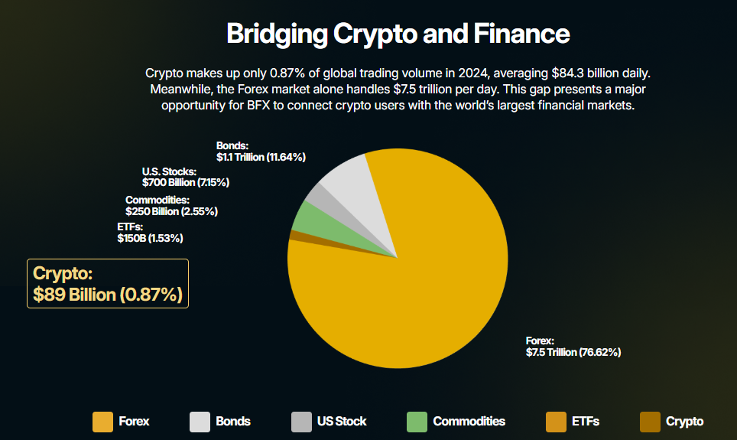The width and height of the screenshot is (737, 440).
Task: Click the Crypto legend text
Action: (x=684, y=422)
